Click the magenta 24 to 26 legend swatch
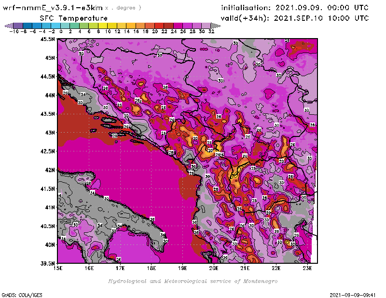 click(178, 26)
